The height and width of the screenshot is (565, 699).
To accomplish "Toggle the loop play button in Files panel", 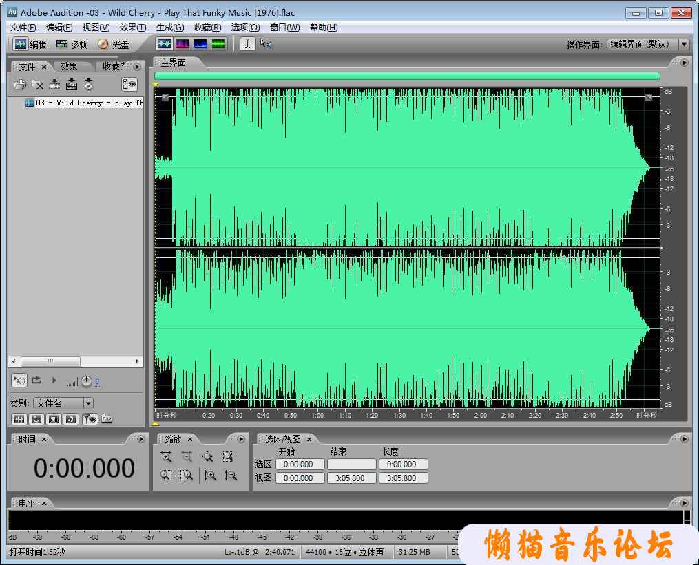I will 36,381.
